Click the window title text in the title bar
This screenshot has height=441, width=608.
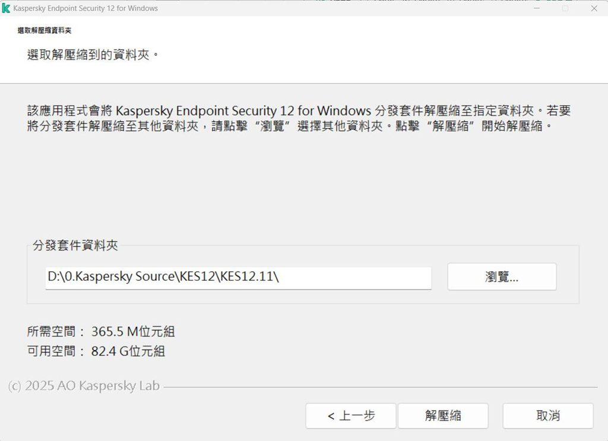[85, 8]
